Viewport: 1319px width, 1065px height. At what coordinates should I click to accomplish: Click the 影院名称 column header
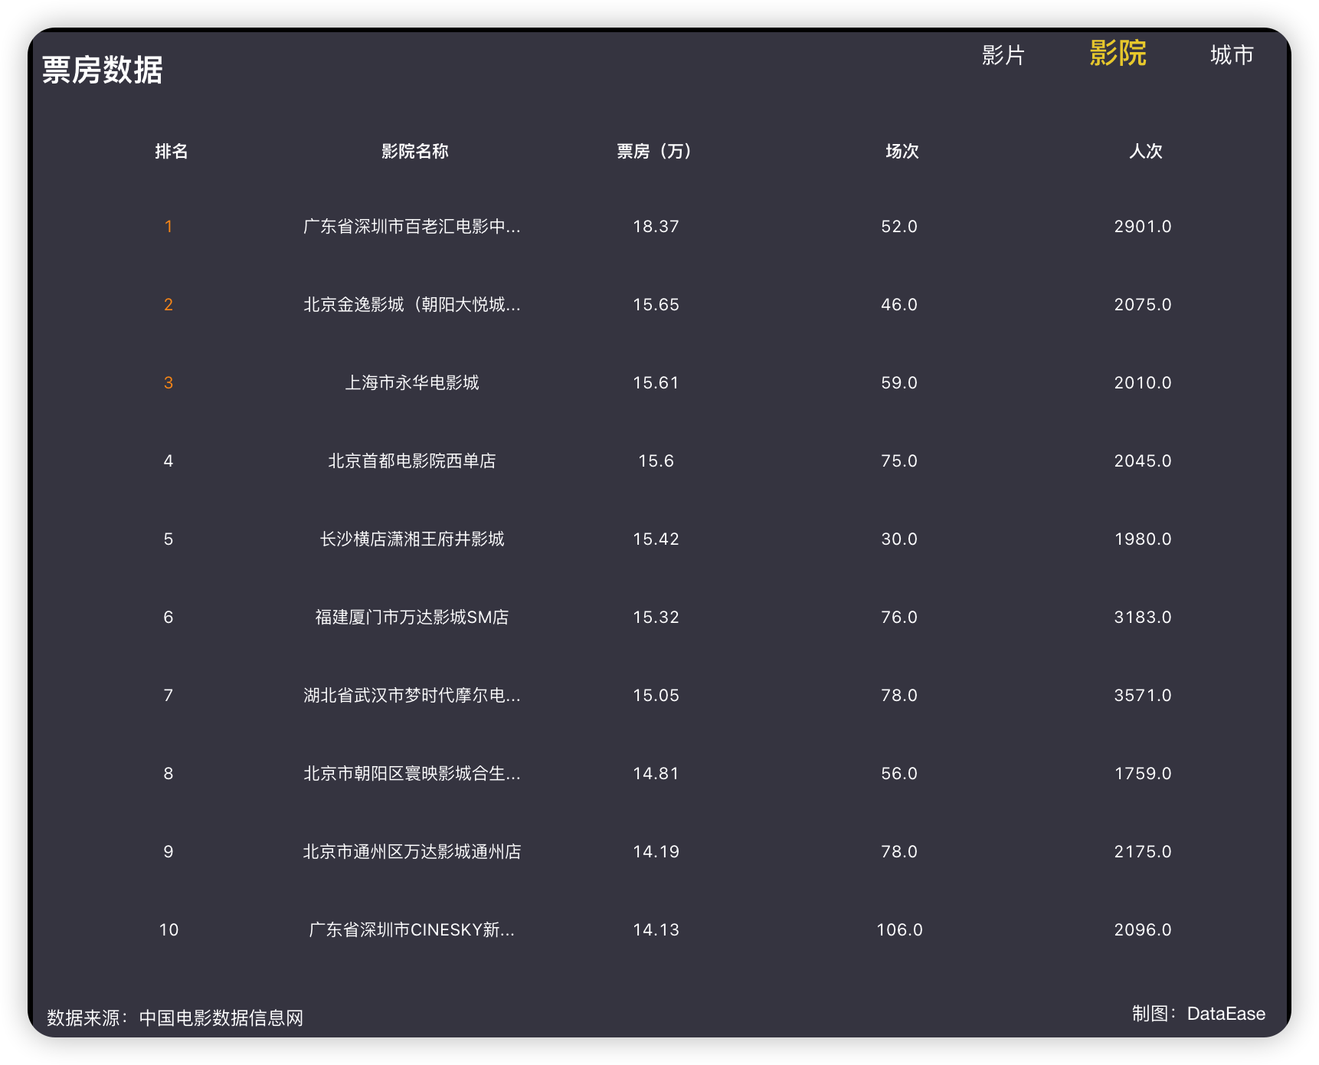point(414,151)
